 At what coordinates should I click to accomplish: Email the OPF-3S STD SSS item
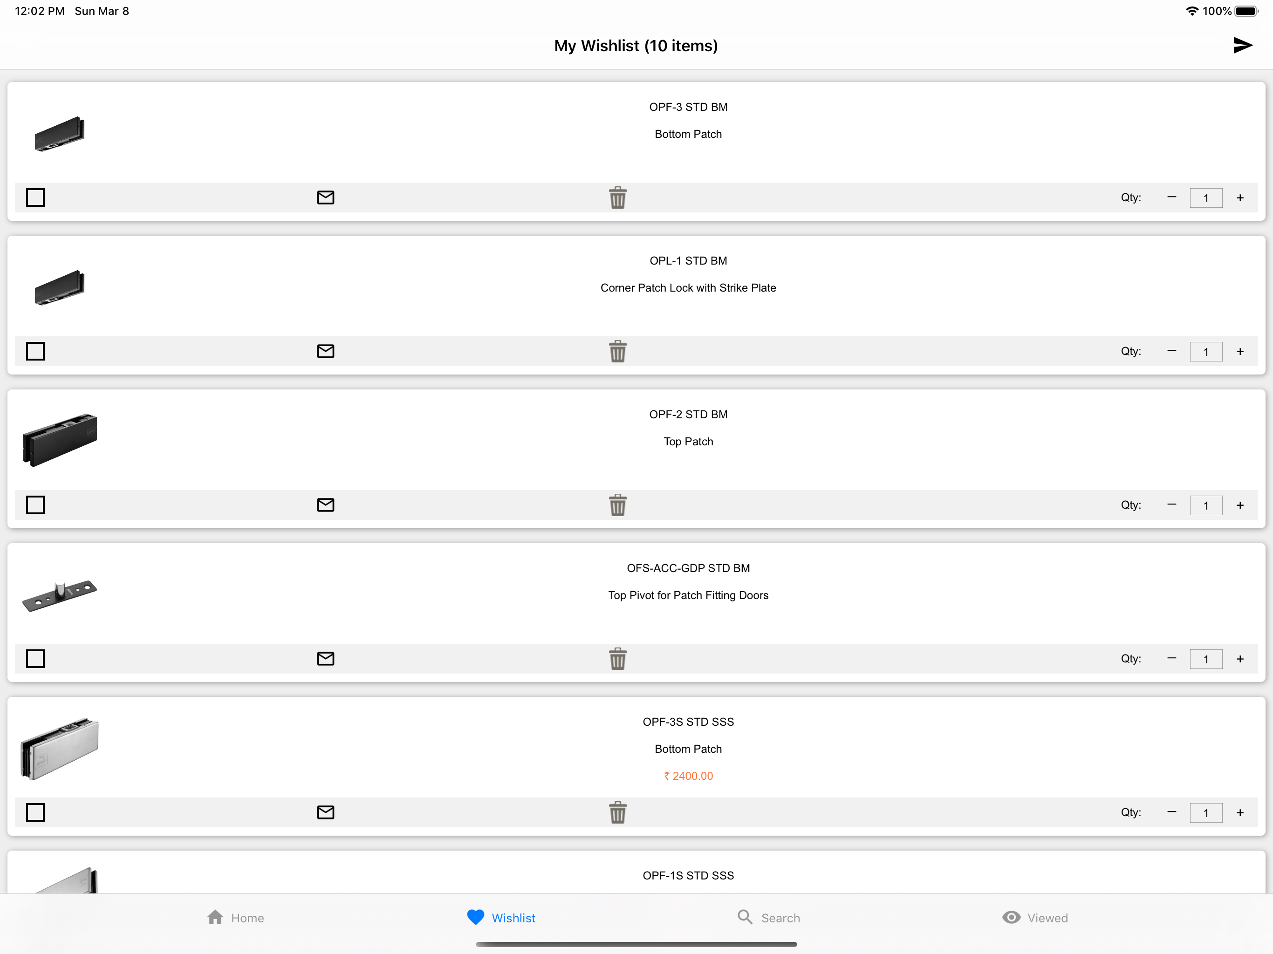tap(326, 812)
